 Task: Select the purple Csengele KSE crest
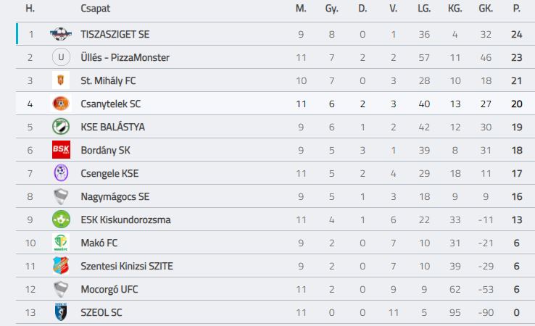[61, 173]
